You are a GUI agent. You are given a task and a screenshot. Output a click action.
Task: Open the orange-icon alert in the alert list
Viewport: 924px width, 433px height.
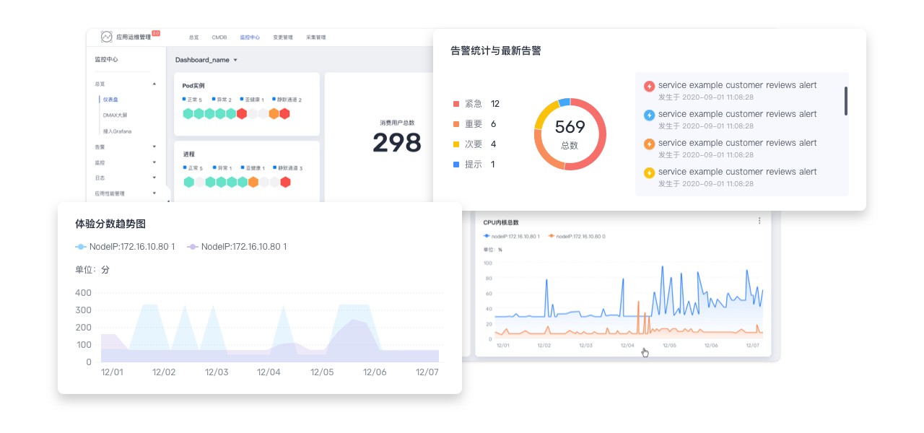point(730,148)
